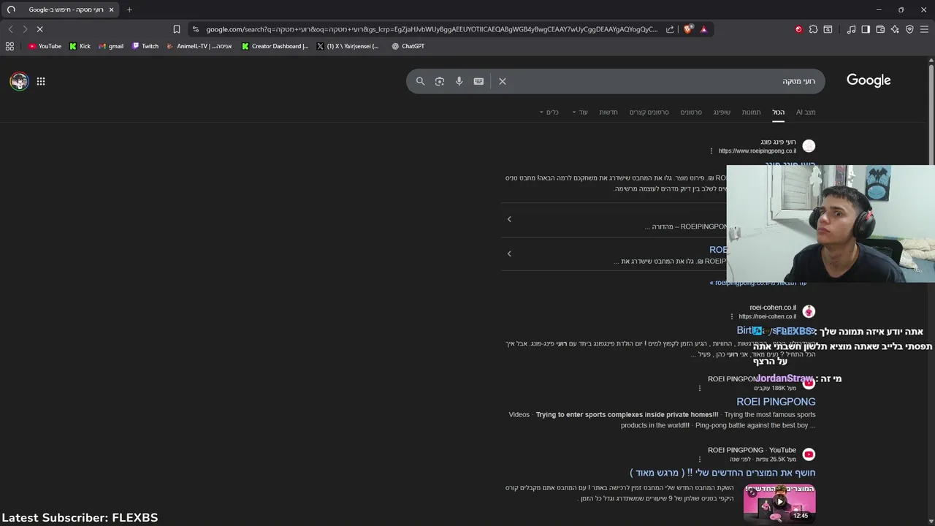The height and width of the screenshot is (526, 935).
Task: Open the browser hamburger menu
Action: [x=924, y=29]
